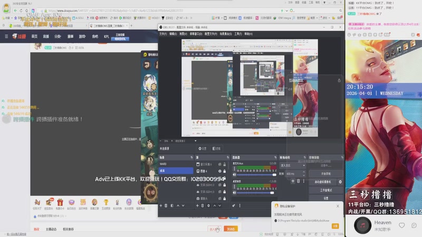422x237 pixels.
Task: Open 麦克风/Aux channel three-dot options
Action: [x=234, y=169]
